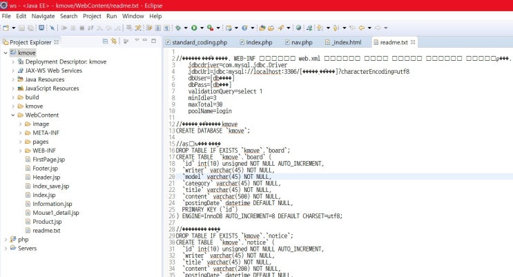The width and height of the screenshot is (513, 277).
Task: Expand the php project node
Action: 6,239
